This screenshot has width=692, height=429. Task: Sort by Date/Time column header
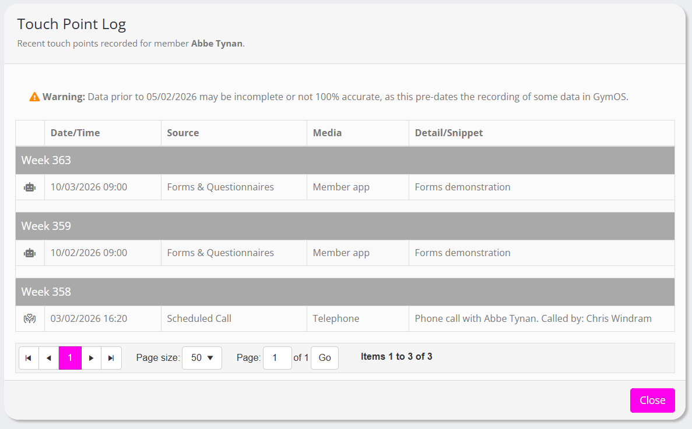click(x=75, y=133)
